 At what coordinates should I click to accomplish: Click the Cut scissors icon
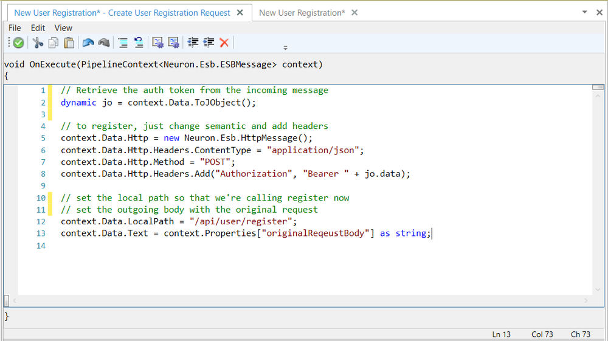coord(38,43)
